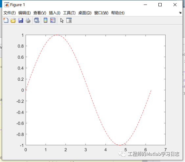Open the 窗口(W) menu
This screenshot has height=162, width=185.
click(x=101, y=13)
